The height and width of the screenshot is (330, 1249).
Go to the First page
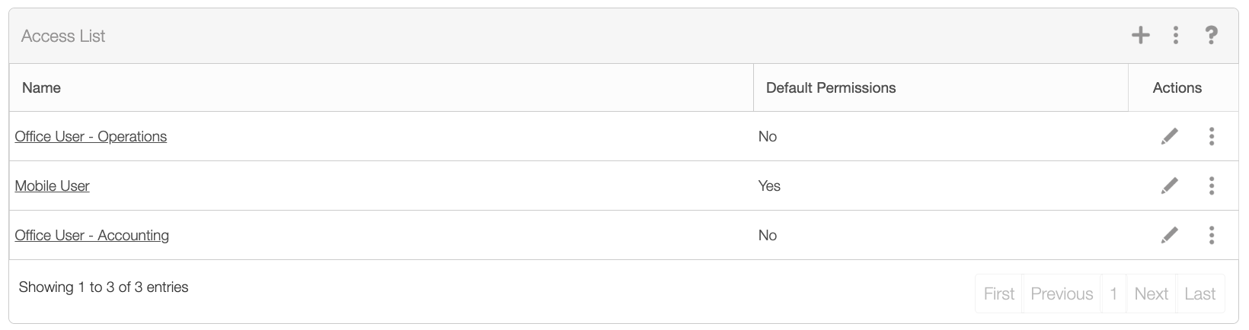tap(999, 294)
